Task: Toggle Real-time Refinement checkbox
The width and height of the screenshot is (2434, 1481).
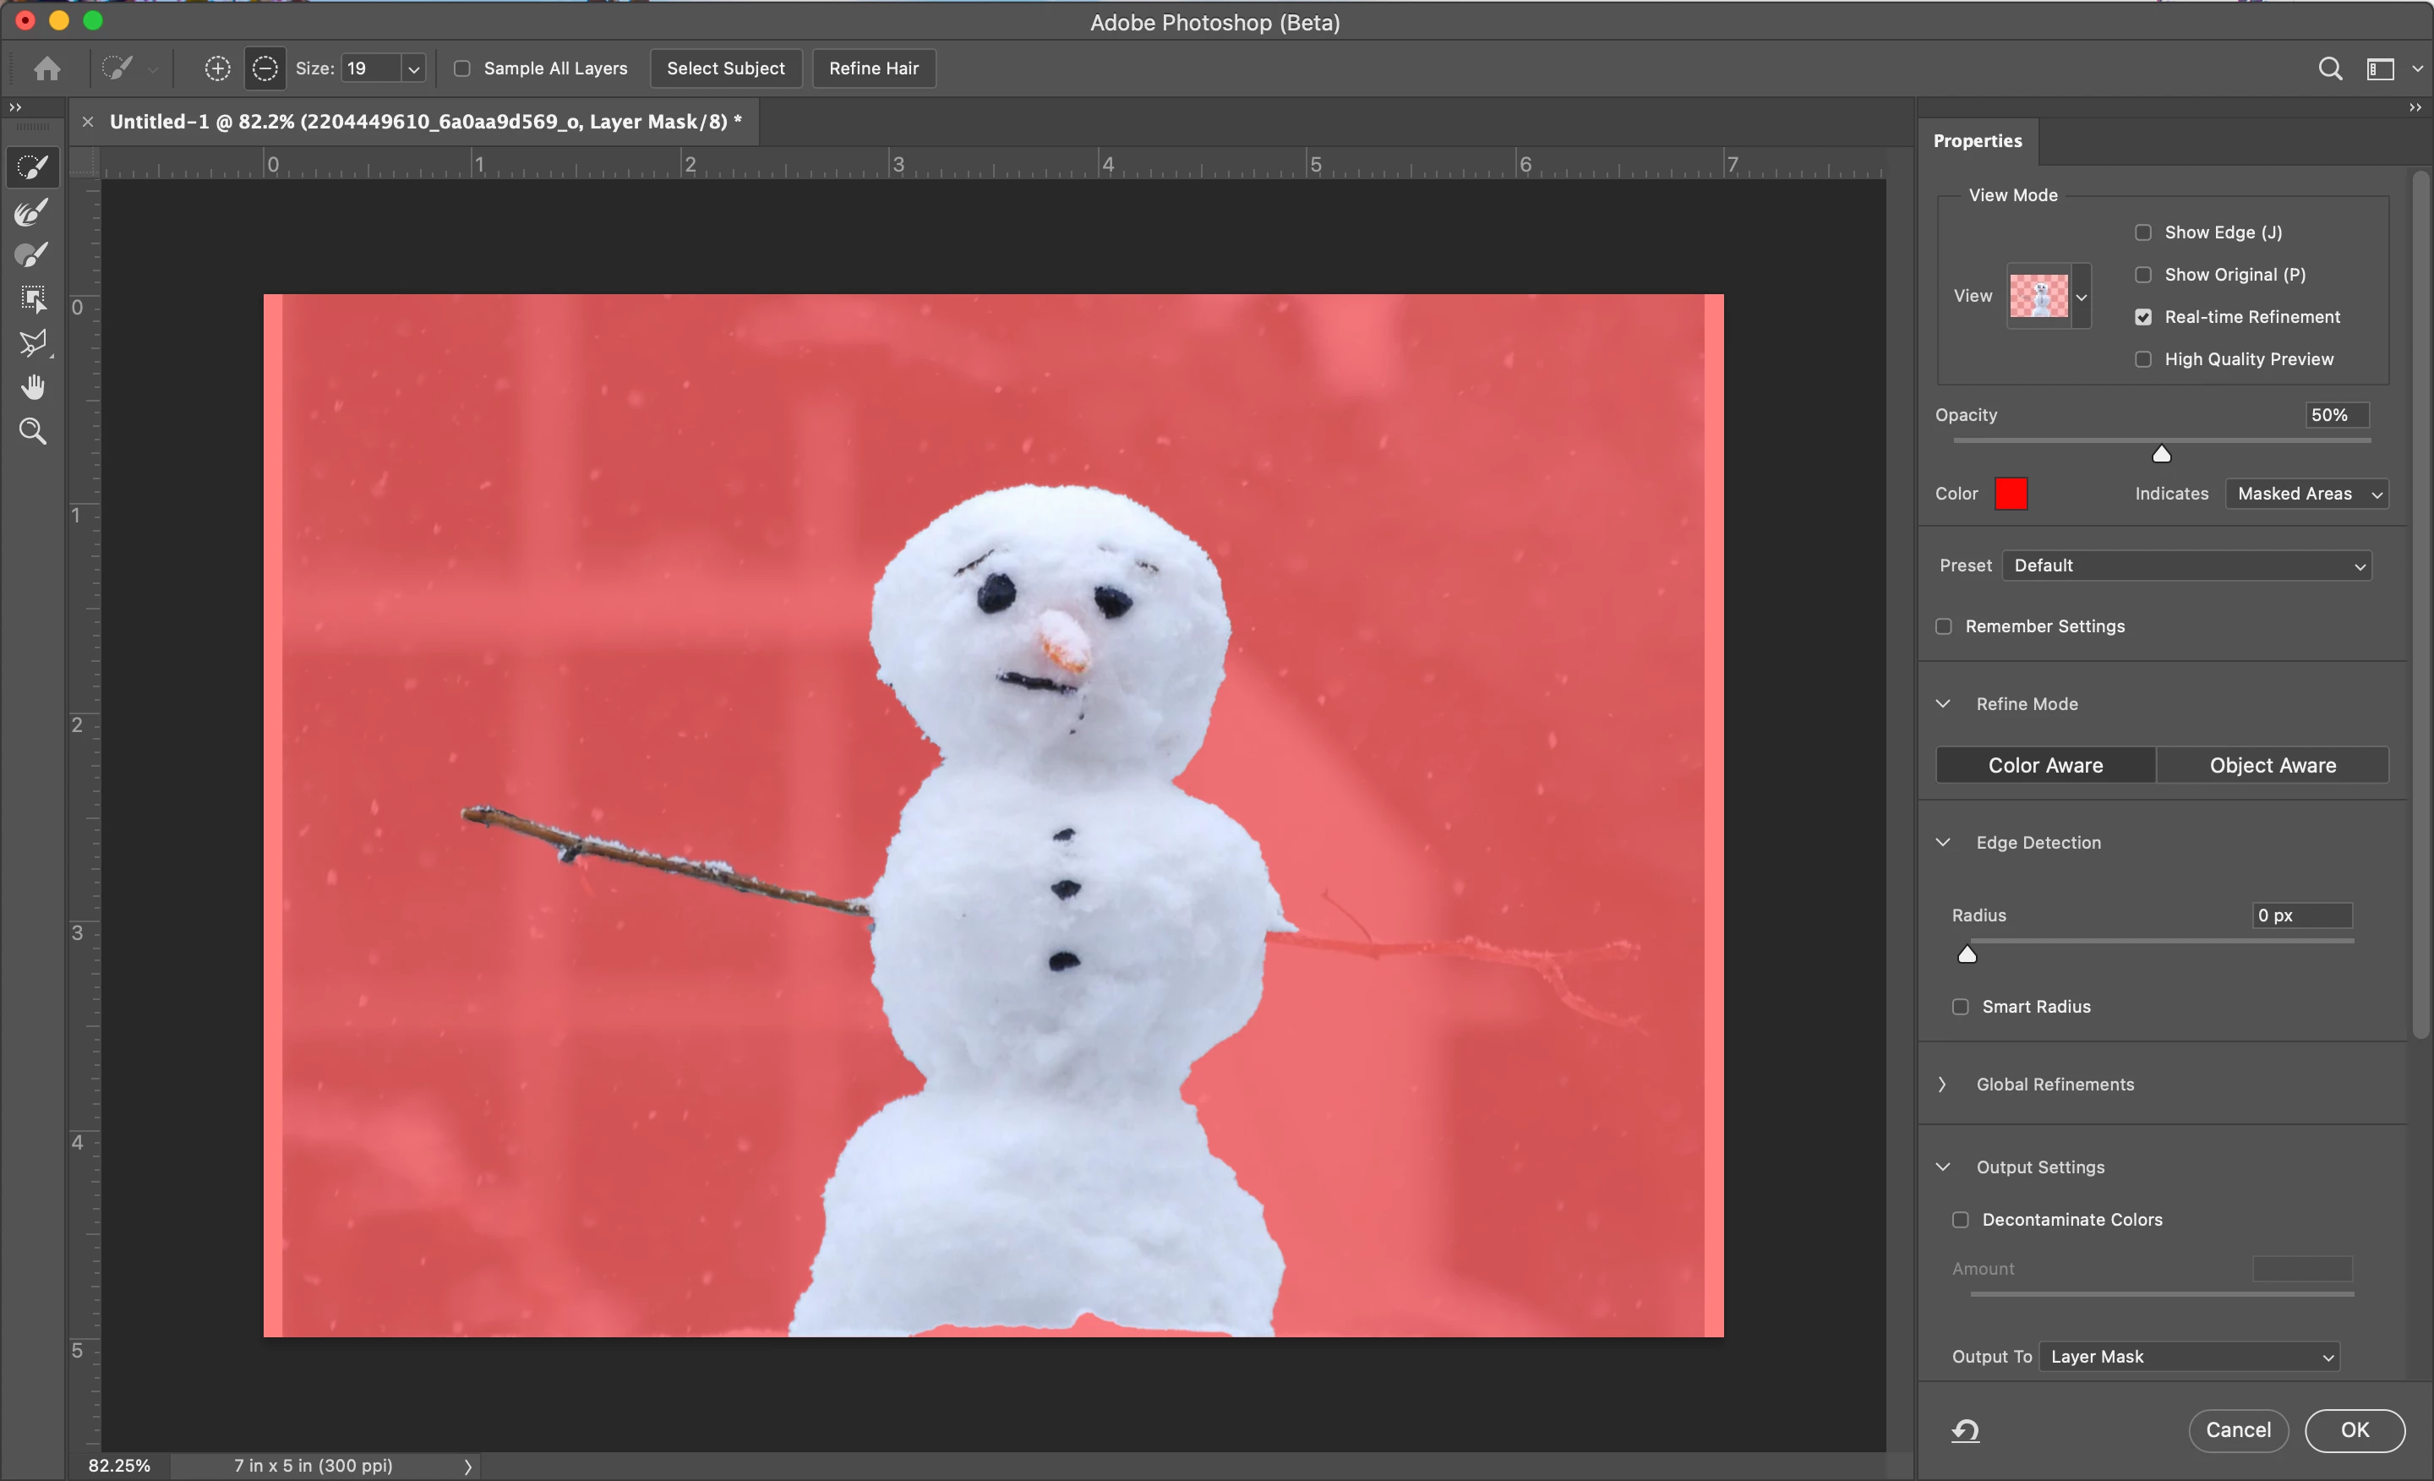Action: pos(2142,317)
